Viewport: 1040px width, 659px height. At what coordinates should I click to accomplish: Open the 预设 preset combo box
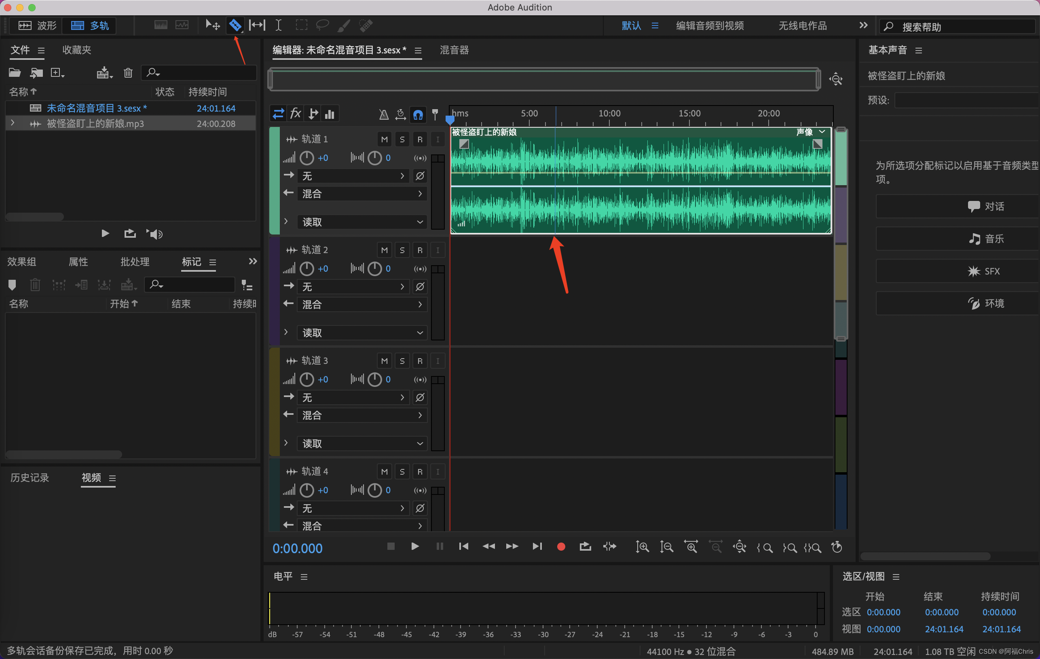[x=966, y=100]
